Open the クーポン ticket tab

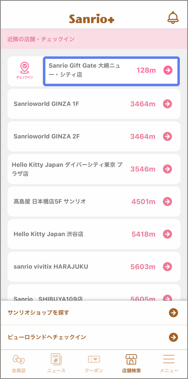point(94,363)
